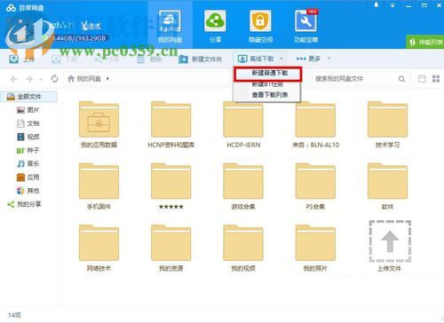
Task: Select the 来自：BLN-AL10 folder
Action: pyautogui.click(x=315, y=124)
